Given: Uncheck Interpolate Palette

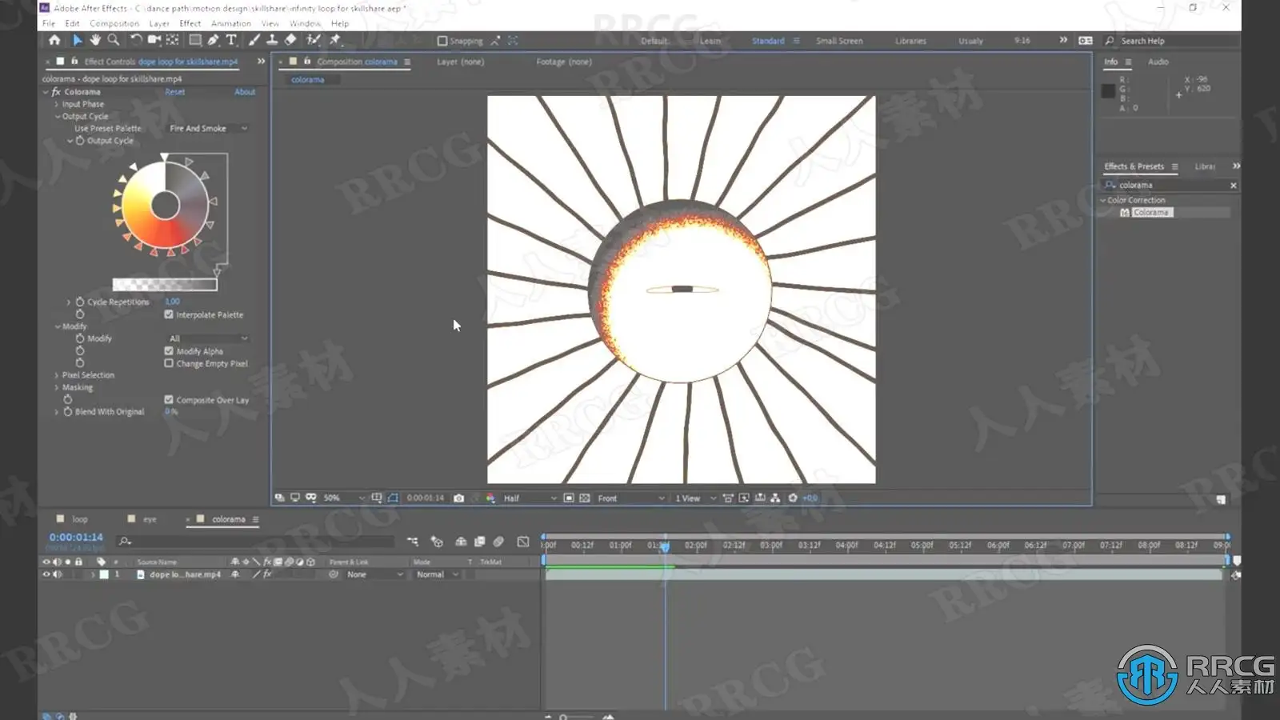Looking at the screenshot, I should (x=169, y=314).
